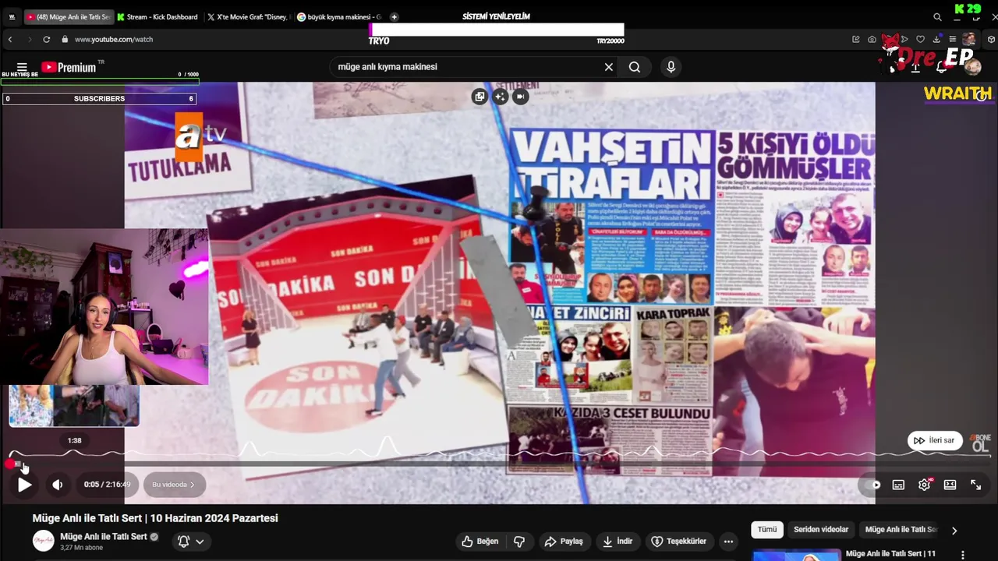Download the video with 'İndir'

tap(618, 542)
